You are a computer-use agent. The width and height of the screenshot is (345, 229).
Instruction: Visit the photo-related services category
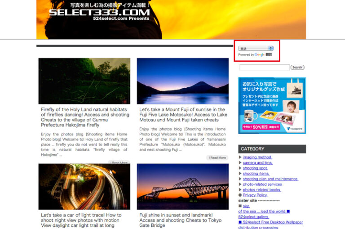(x=262, y=184)
